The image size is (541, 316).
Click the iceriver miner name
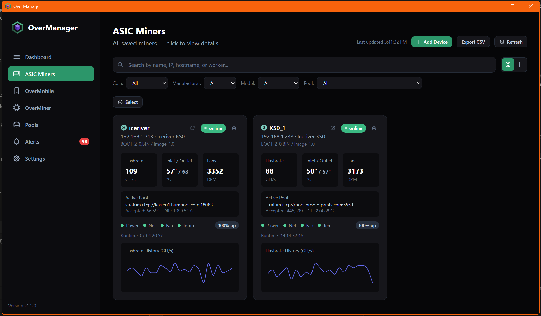[x=139, y=128]
